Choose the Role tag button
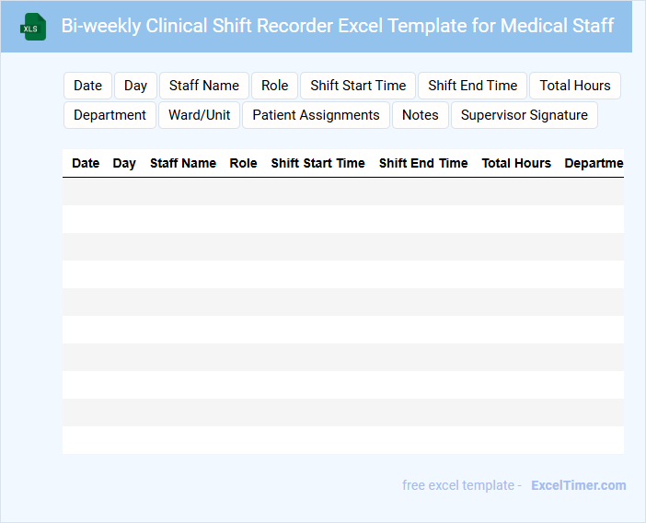Screen dimensions: 646x523 (274, 86)
